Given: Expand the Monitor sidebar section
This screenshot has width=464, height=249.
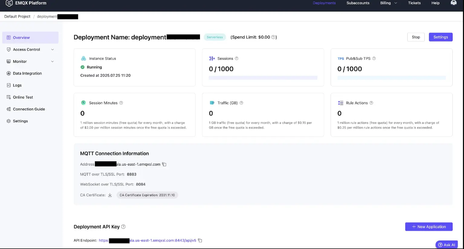Looking at the screenshot, I should (30, 61).
